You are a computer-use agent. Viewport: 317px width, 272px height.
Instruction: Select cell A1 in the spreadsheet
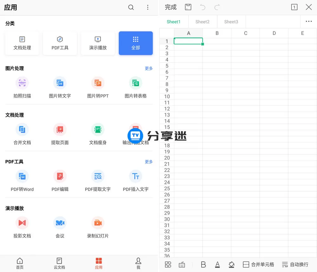(188, 41)
